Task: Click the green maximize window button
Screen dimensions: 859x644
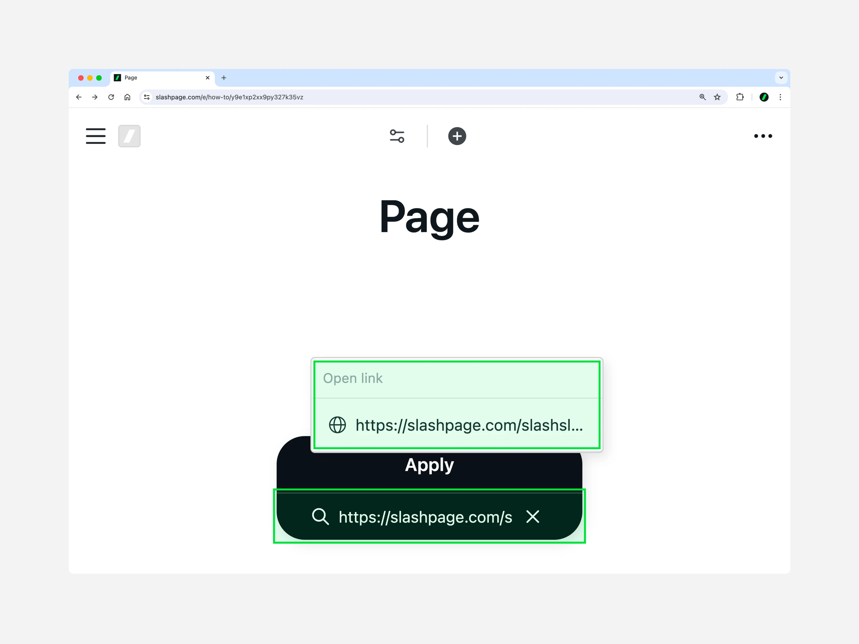Action: click(x=99, y=78)
